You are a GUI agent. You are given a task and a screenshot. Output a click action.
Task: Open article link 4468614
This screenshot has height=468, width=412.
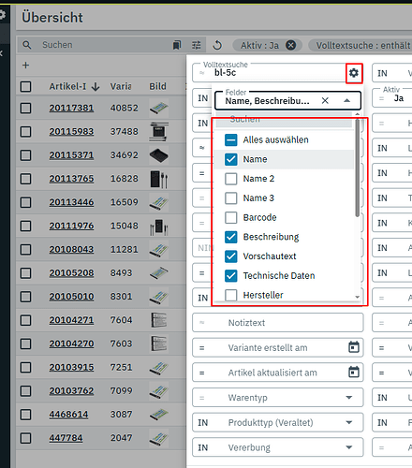(68, 415)
